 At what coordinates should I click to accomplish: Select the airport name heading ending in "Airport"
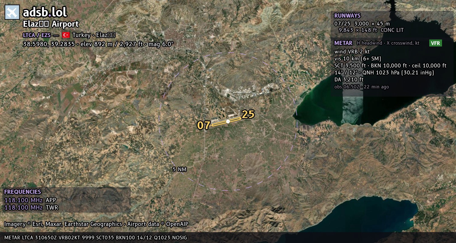pos(51,24)
